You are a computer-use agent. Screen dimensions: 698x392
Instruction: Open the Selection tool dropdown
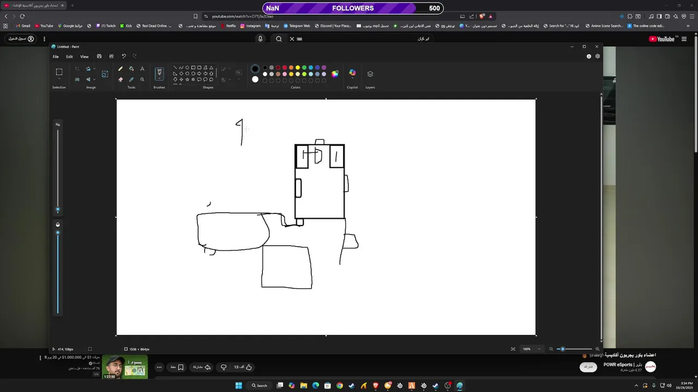click(59, 79)
